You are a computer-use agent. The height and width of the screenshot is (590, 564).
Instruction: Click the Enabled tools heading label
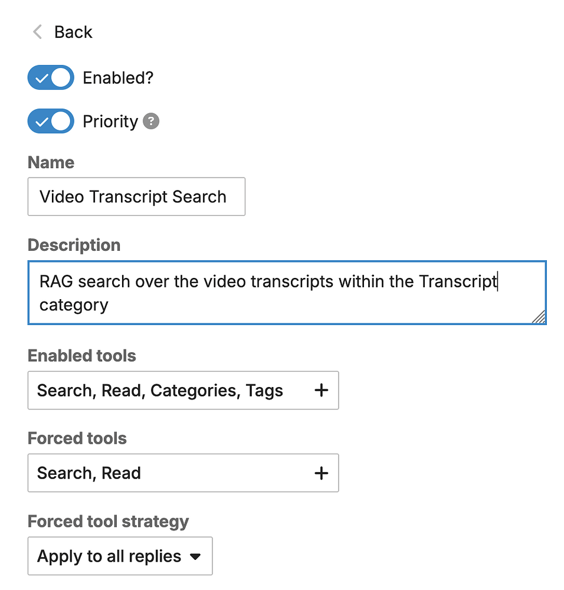click(x=82, y=356)
